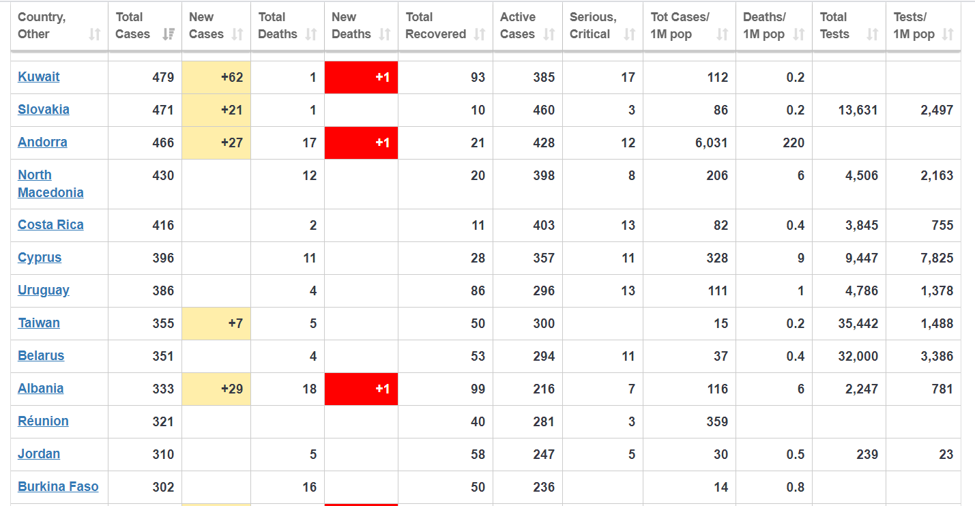The image size is (975, 506).
Task: Click the Total Deaths sort arrows
Action: [311, 34]
